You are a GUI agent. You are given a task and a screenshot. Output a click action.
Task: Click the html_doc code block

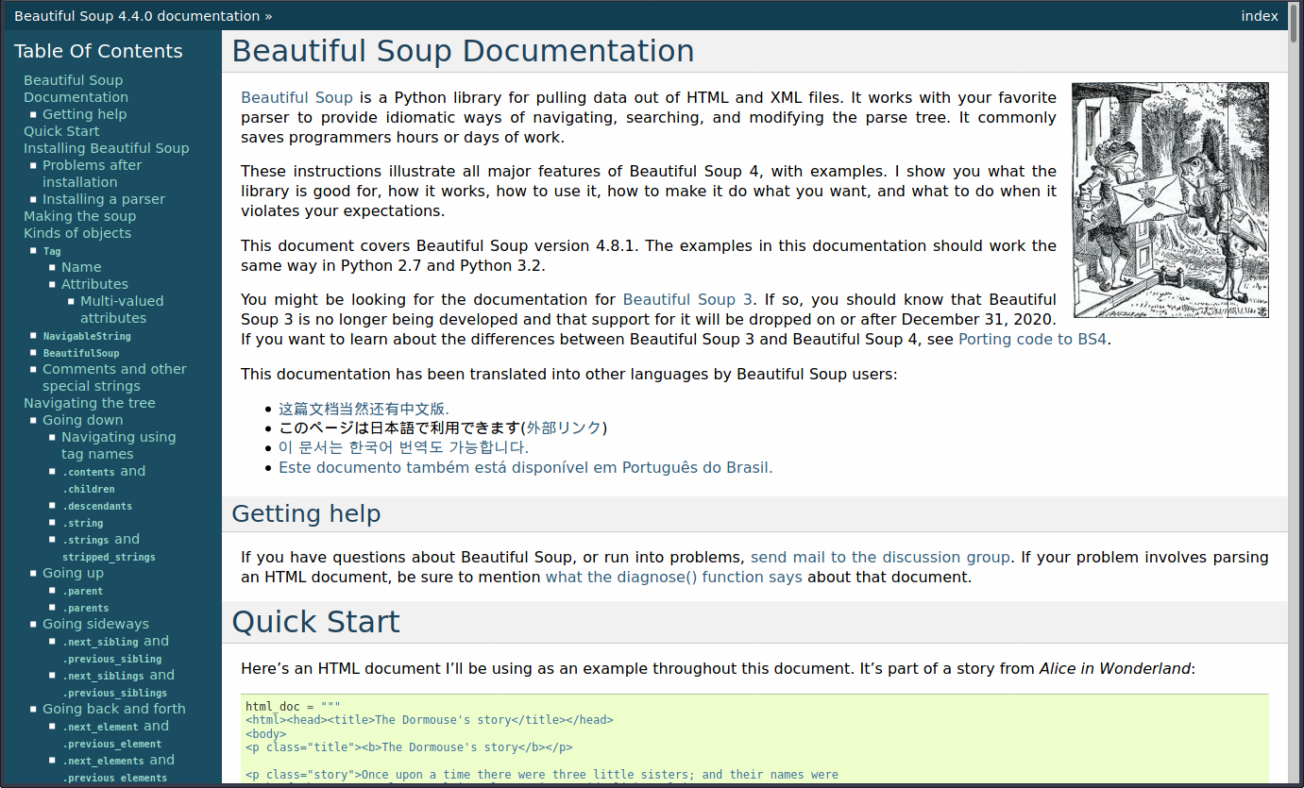click(x=754, y=740)
